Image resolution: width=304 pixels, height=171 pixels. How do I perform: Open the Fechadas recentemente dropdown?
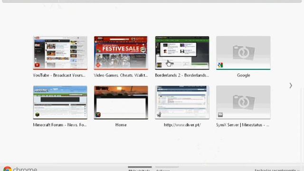pos(277,170)
